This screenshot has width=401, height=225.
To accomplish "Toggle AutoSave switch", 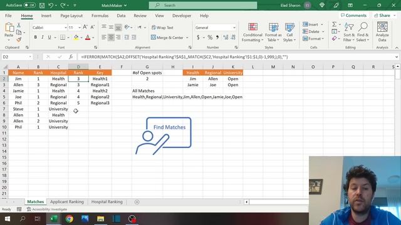I will point(29,5).
